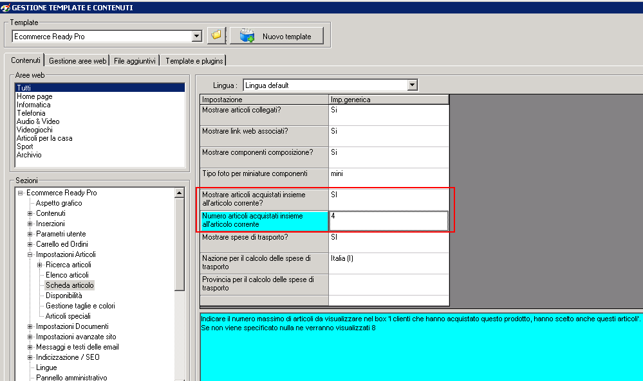Click the Sezioni tree scroll-up arrow
The image size is (643, 381).
tap(179, 193)
